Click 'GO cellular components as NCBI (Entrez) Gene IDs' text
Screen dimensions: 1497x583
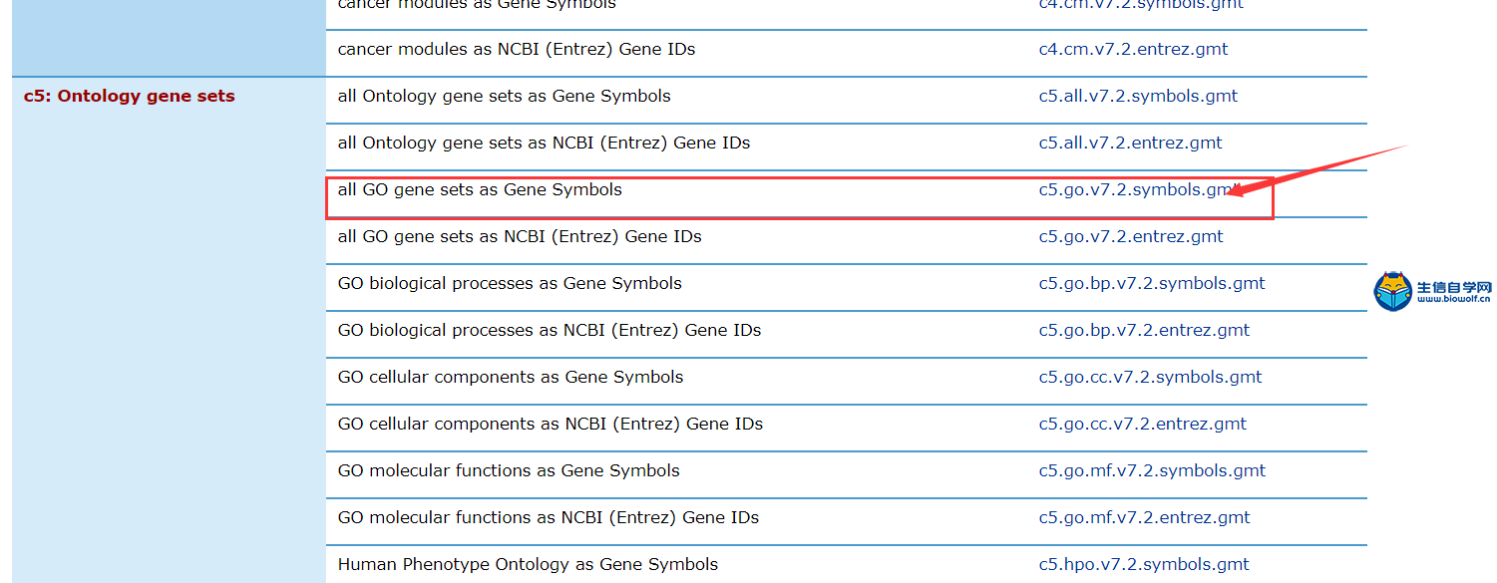click(551, 425)
